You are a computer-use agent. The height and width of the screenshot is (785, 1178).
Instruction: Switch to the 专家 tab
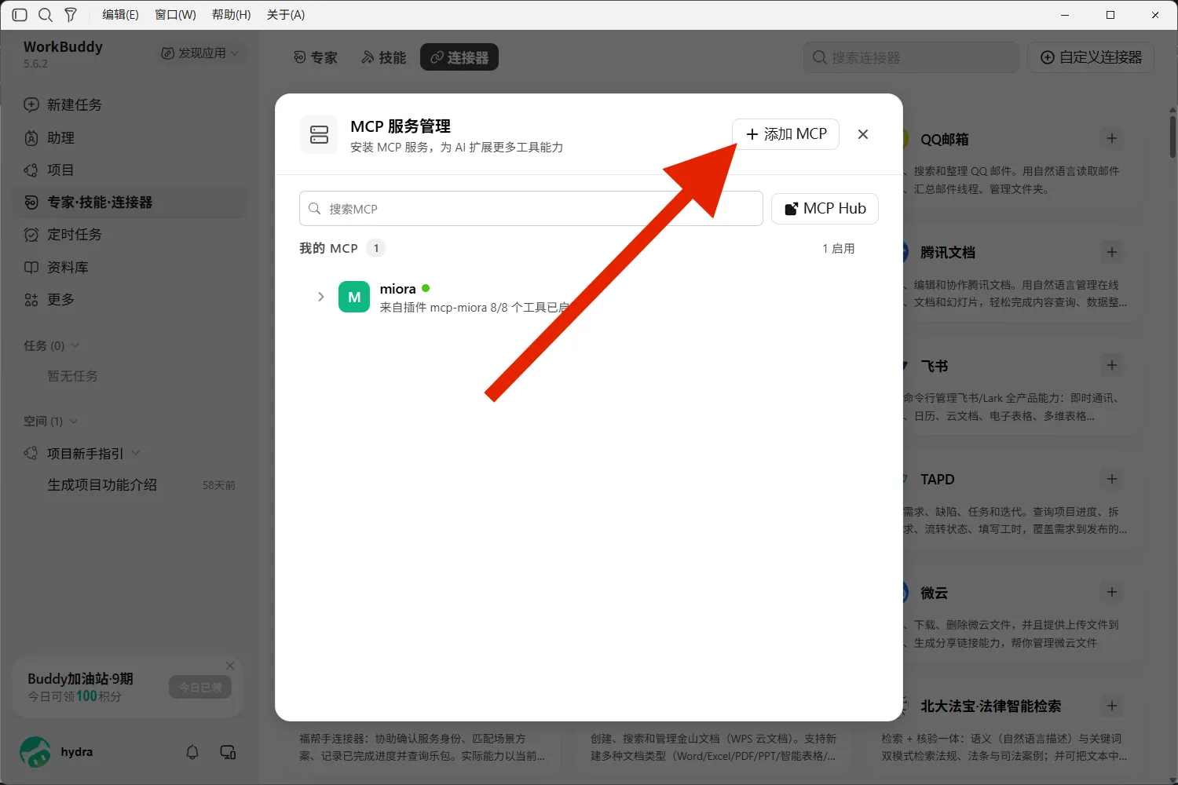(x=316, y=57)
